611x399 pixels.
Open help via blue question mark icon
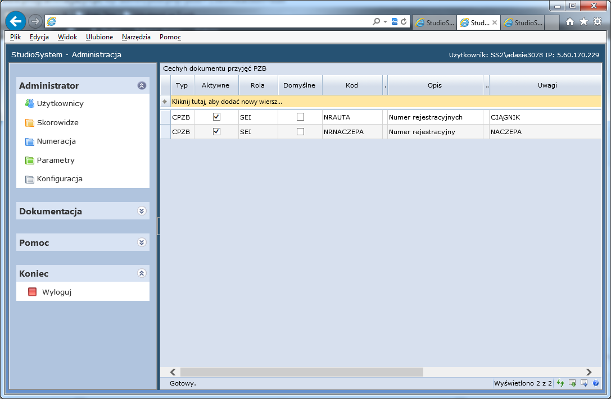[x=596, y=383]
